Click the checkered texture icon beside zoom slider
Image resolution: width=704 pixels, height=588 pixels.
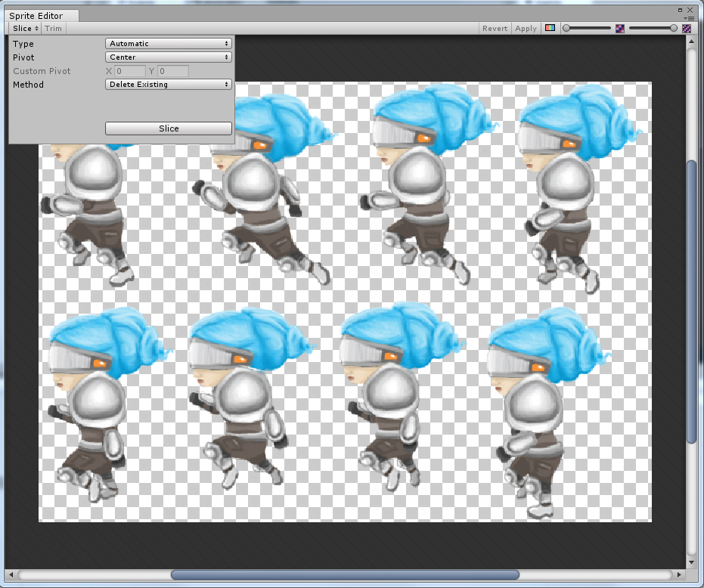[620, 28]
